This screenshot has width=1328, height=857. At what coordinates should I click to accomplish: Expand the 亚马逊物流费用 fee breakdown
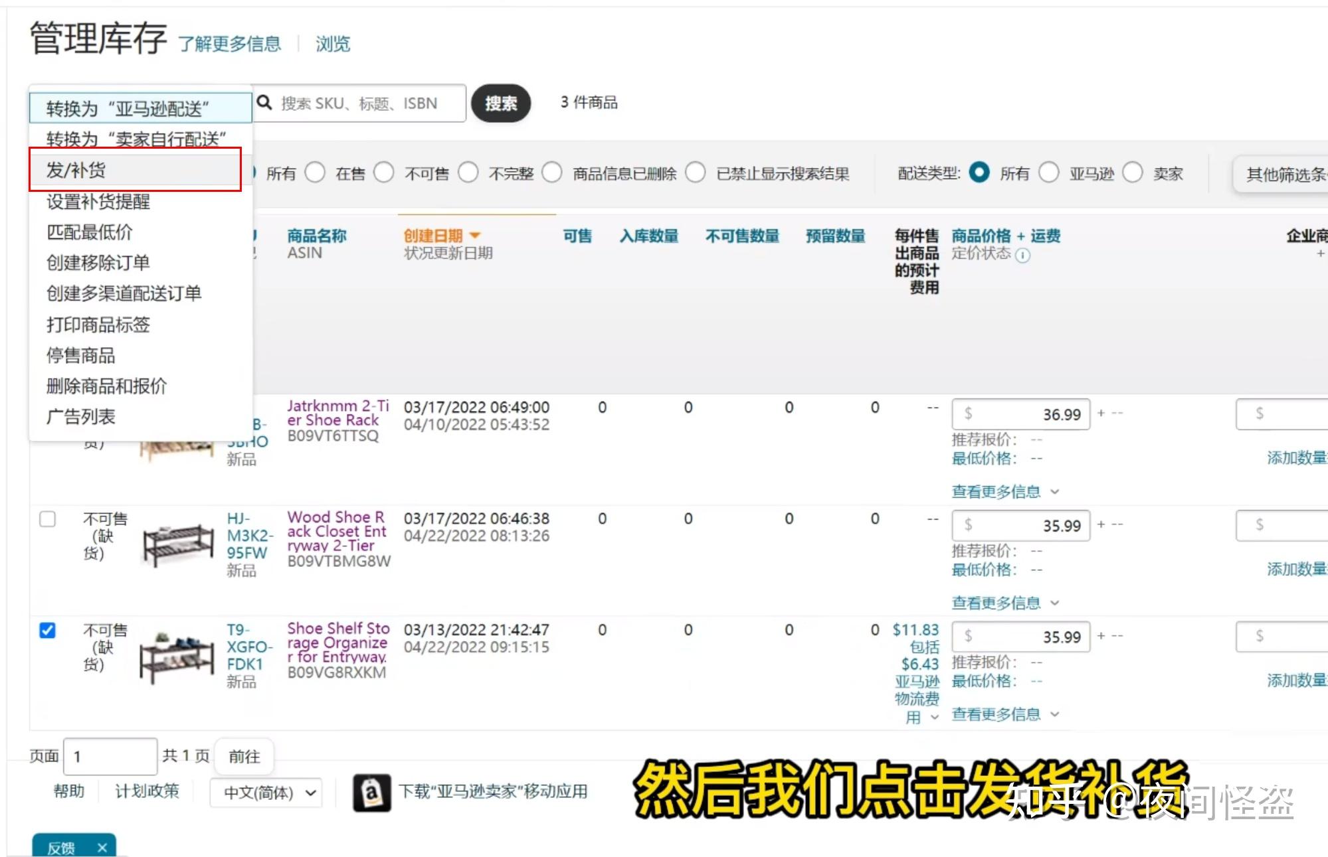pos(933,717)
